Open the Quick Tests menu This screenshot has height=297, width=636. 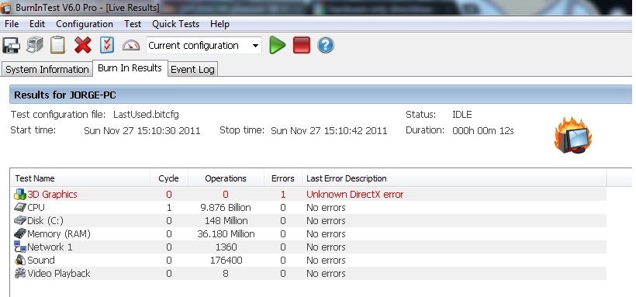coord(175,24)
